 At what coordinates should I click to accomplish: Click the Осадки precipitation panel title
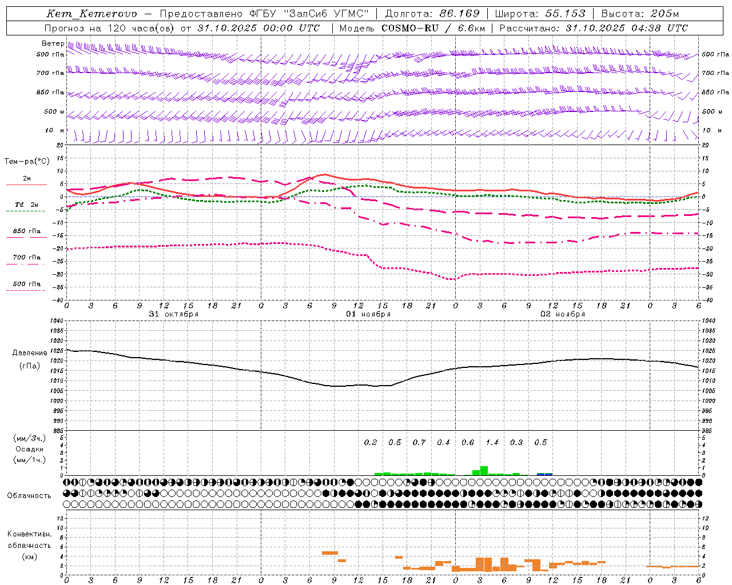point(30,449)
